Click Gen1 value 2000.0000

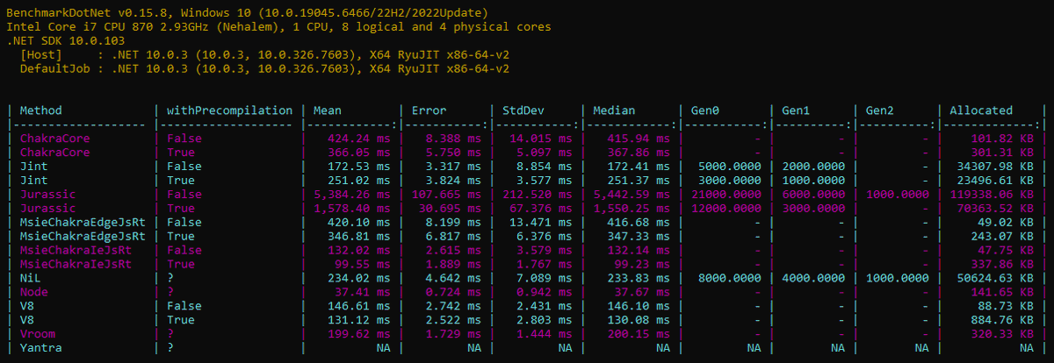(813, 166)
